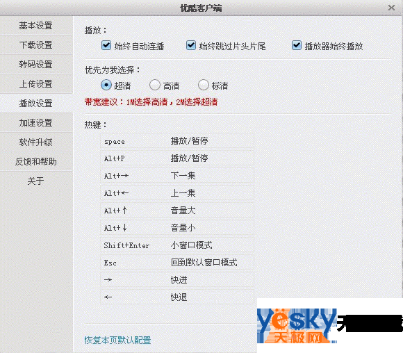Select the Esc hotkey entry
403x353 pixels.
coord(177,263)
